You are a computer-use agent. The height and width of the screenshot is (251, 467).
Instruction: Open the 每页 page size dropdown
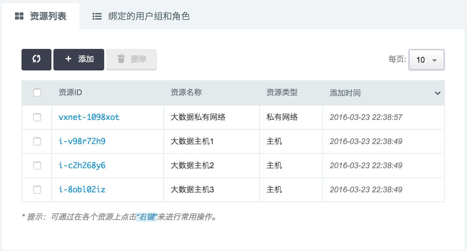pyautogui.click(x=426, y=60)
